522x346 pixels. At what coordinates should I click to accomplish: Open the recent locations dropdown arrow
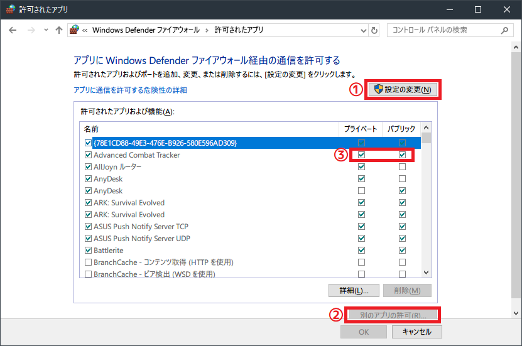click(x=46, y=30)
